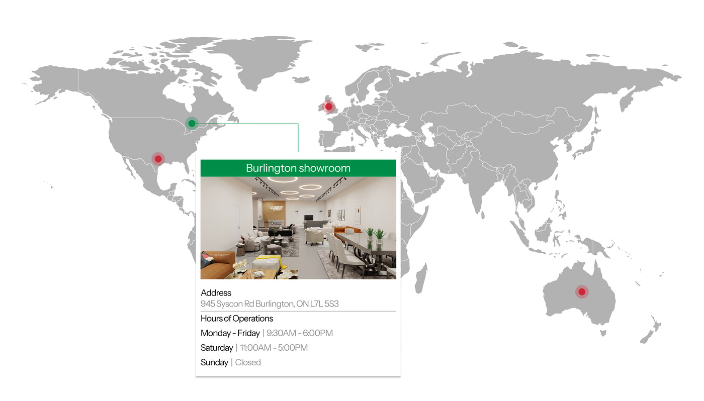Click the 945 Syscon Rd address text
Screen dimensions: 704x401
click(270, 304)
